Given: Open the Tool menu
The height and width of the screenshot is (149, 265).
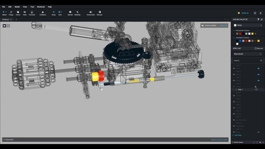Looking at the screenshot, I should tap(32, 7).
